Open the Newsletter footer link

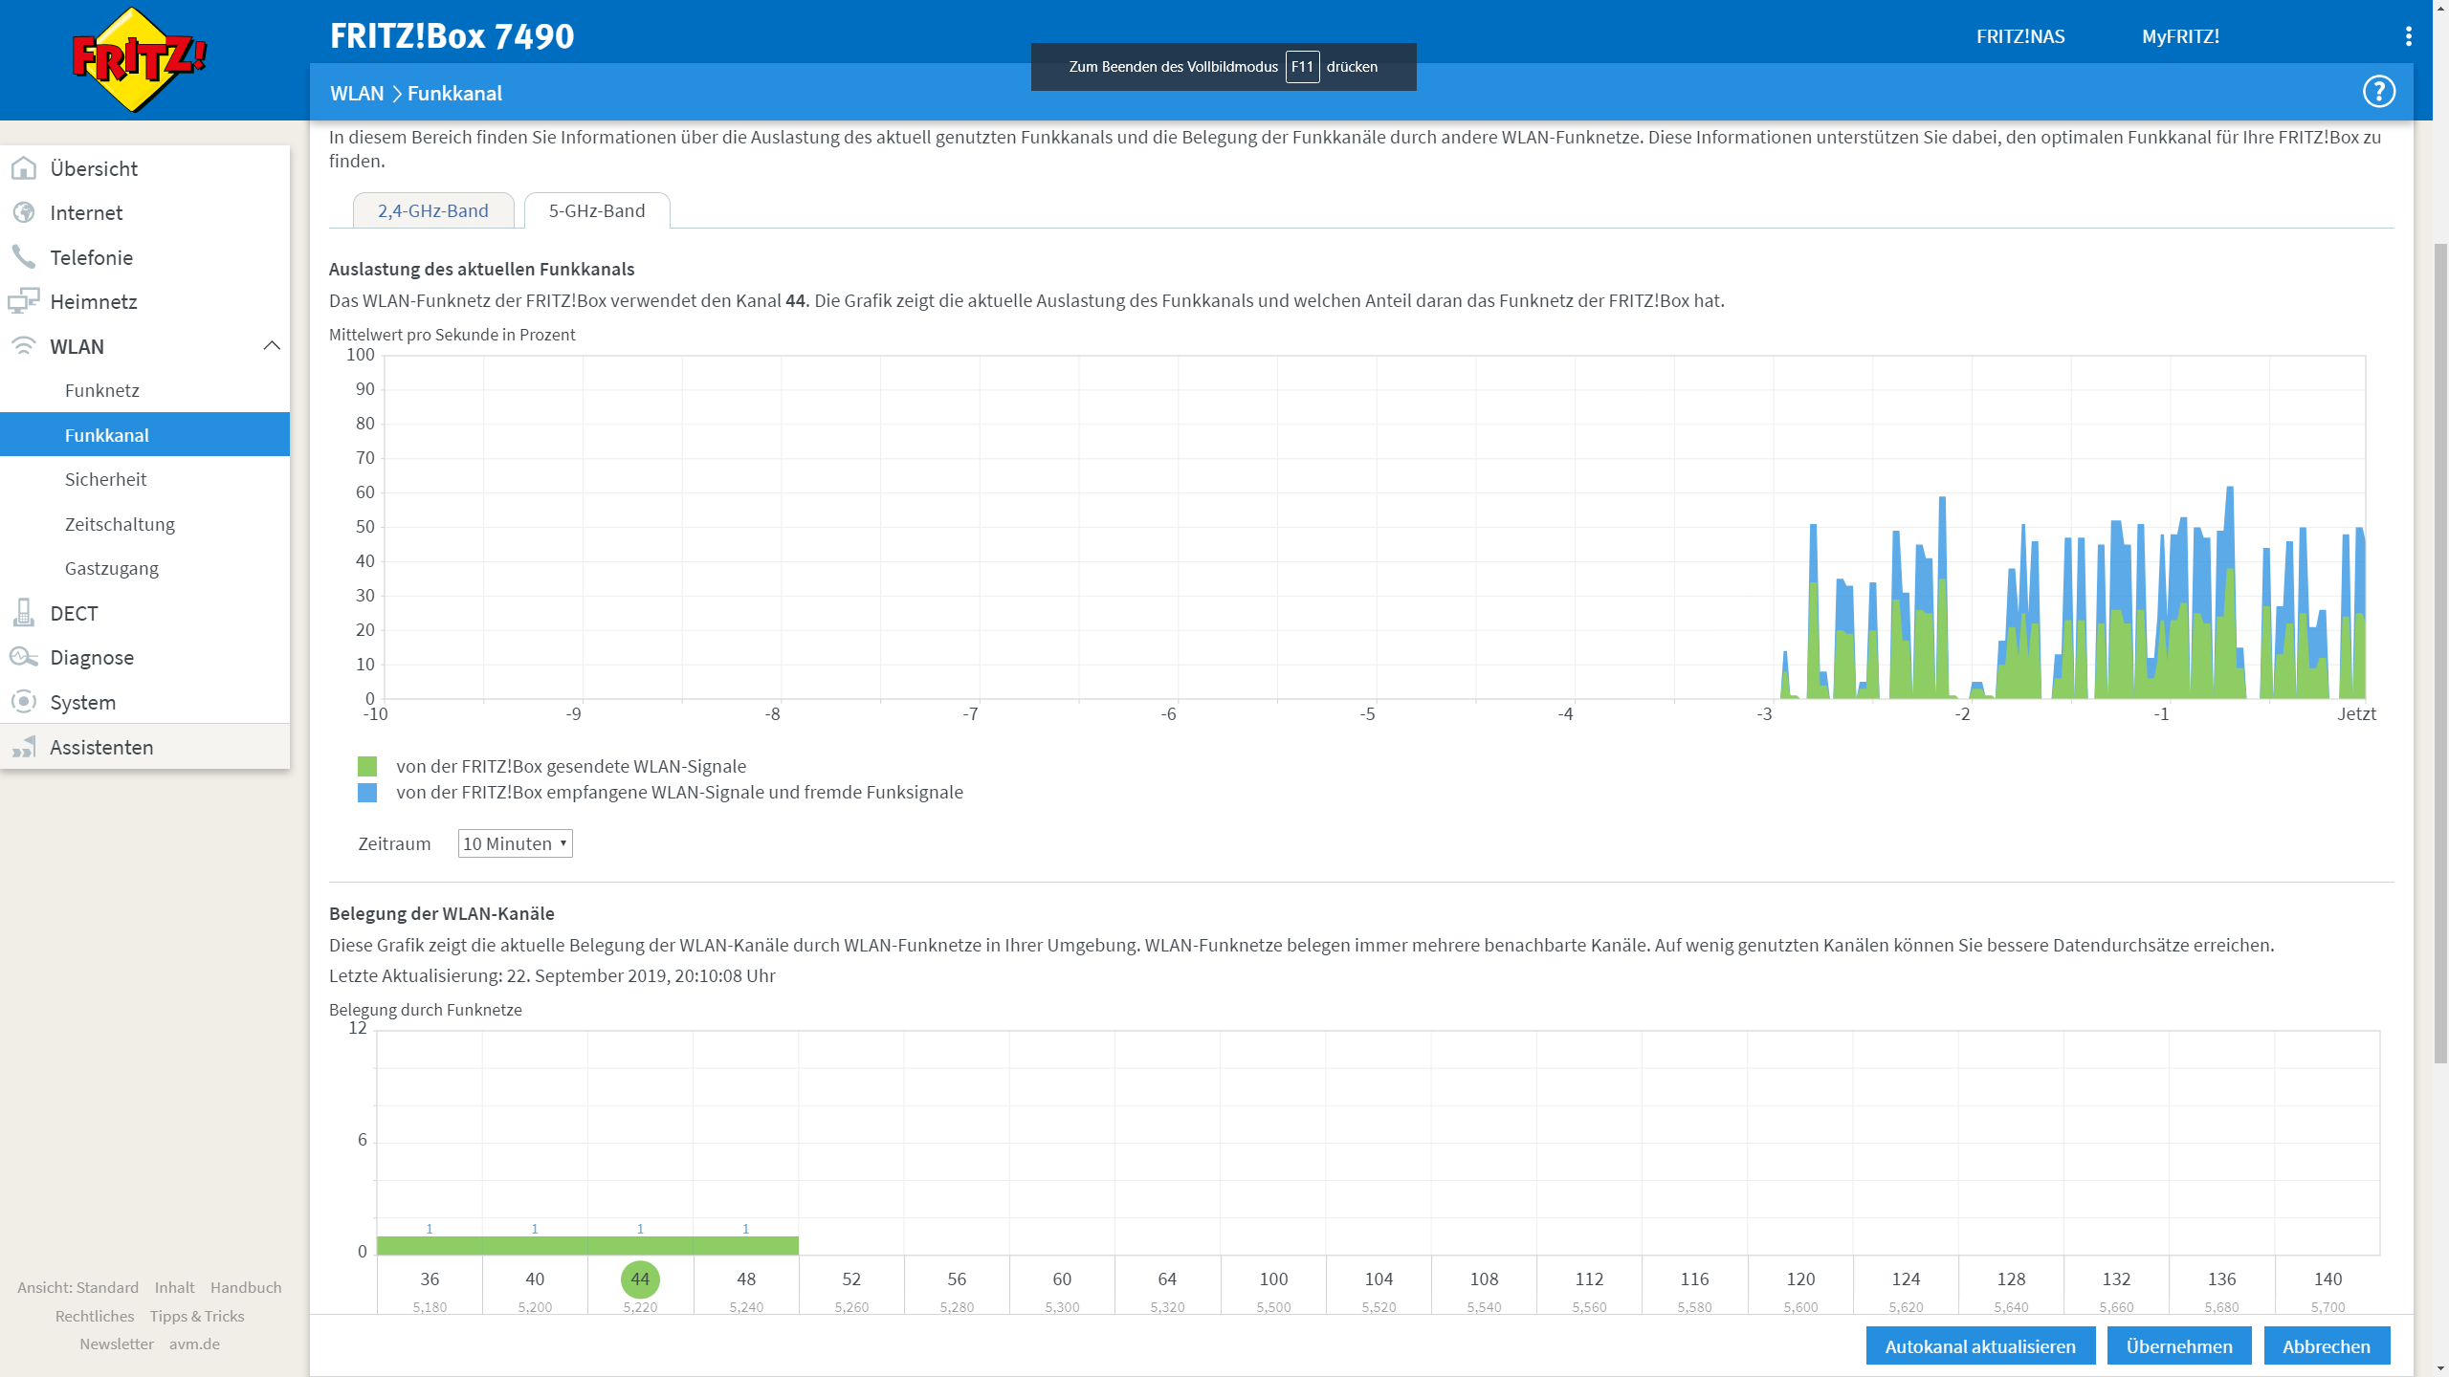[117, 1344]
